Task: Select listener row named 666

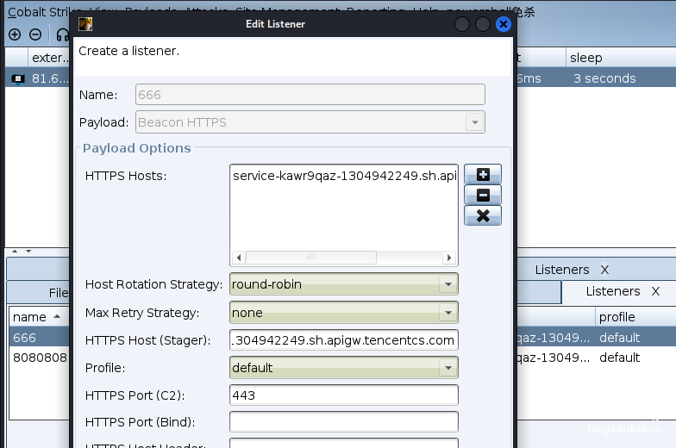Action: coord(40,338)
